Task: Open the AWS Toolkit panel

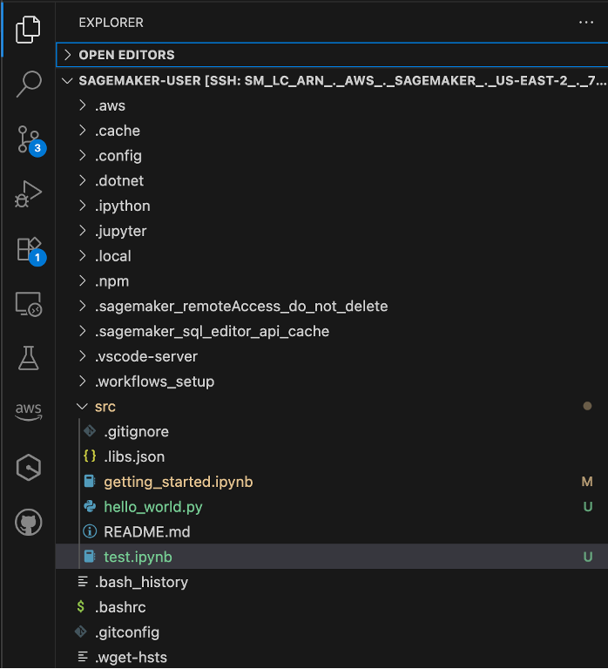Action: (x=28, y=412)
